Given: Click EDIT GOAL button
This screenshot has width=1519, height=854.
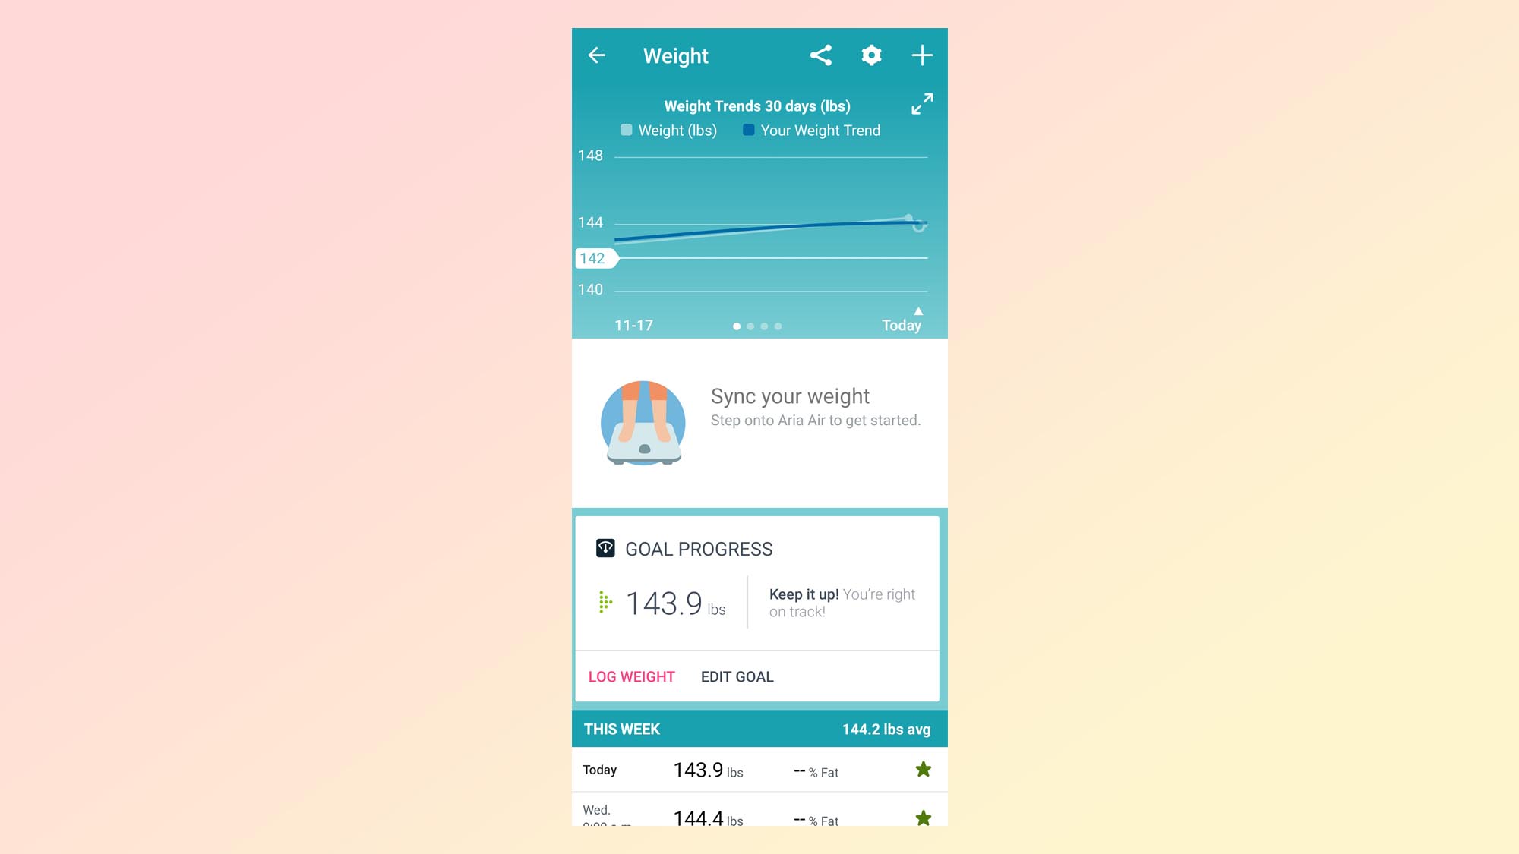Looking at the screenshot, I should (x=737, y=676).
